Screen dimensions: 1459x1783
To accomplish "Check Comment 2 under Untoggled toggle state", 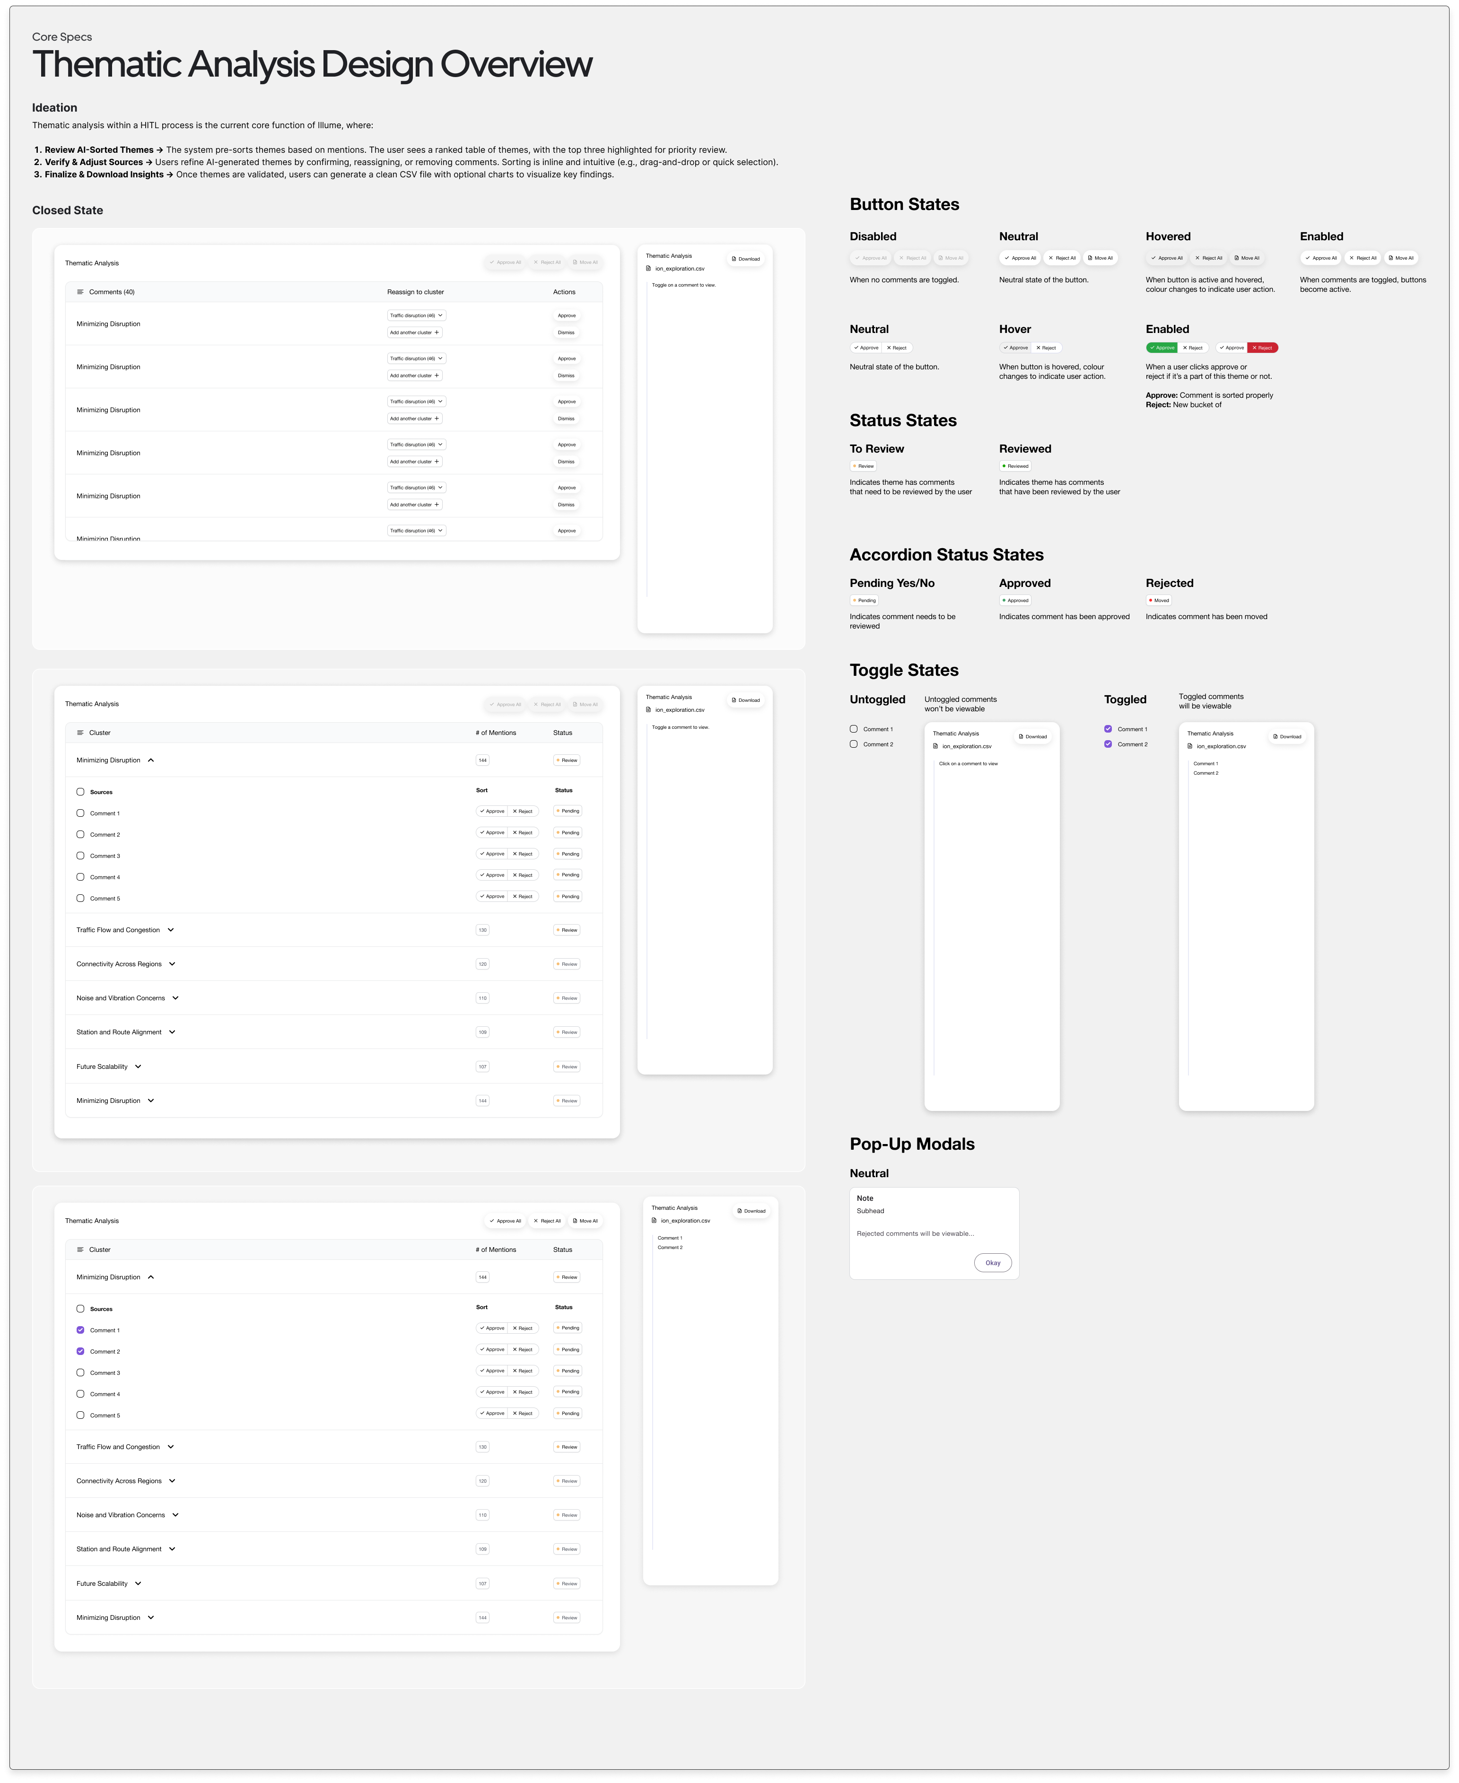I will point(854,744).
